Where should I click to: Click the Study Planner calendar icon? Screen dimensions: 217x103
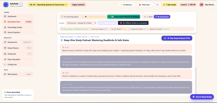tap(5, 48)
